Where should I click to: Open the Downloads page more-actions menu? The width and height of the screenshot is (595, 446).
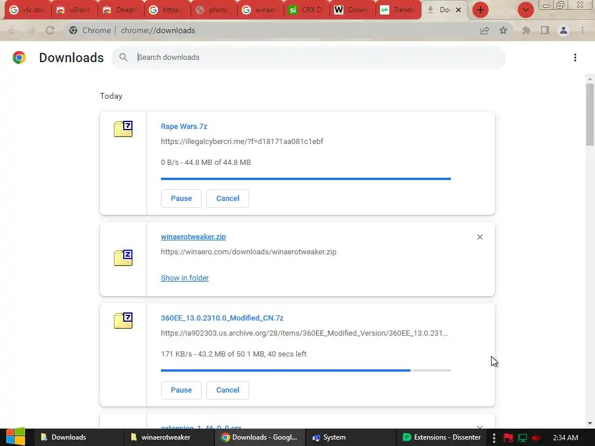pyautogui.click(x=575, y=57)
